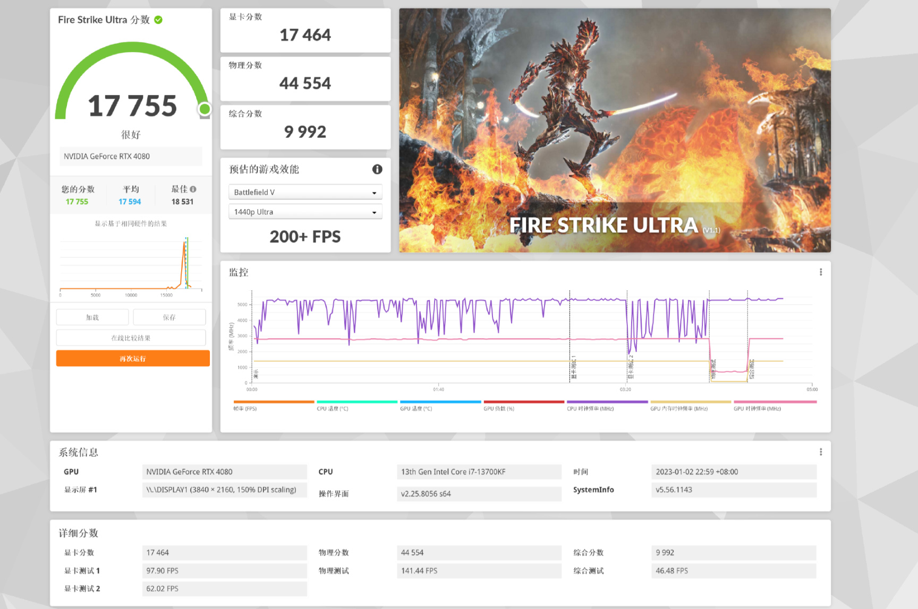
Task: Click the 加载 button
Action: coord(92,317)
